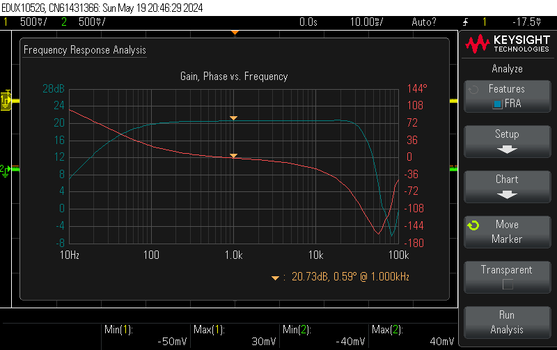
Task: Click the Min(2) -40mV measurement
Action: [x=324, y=335]
